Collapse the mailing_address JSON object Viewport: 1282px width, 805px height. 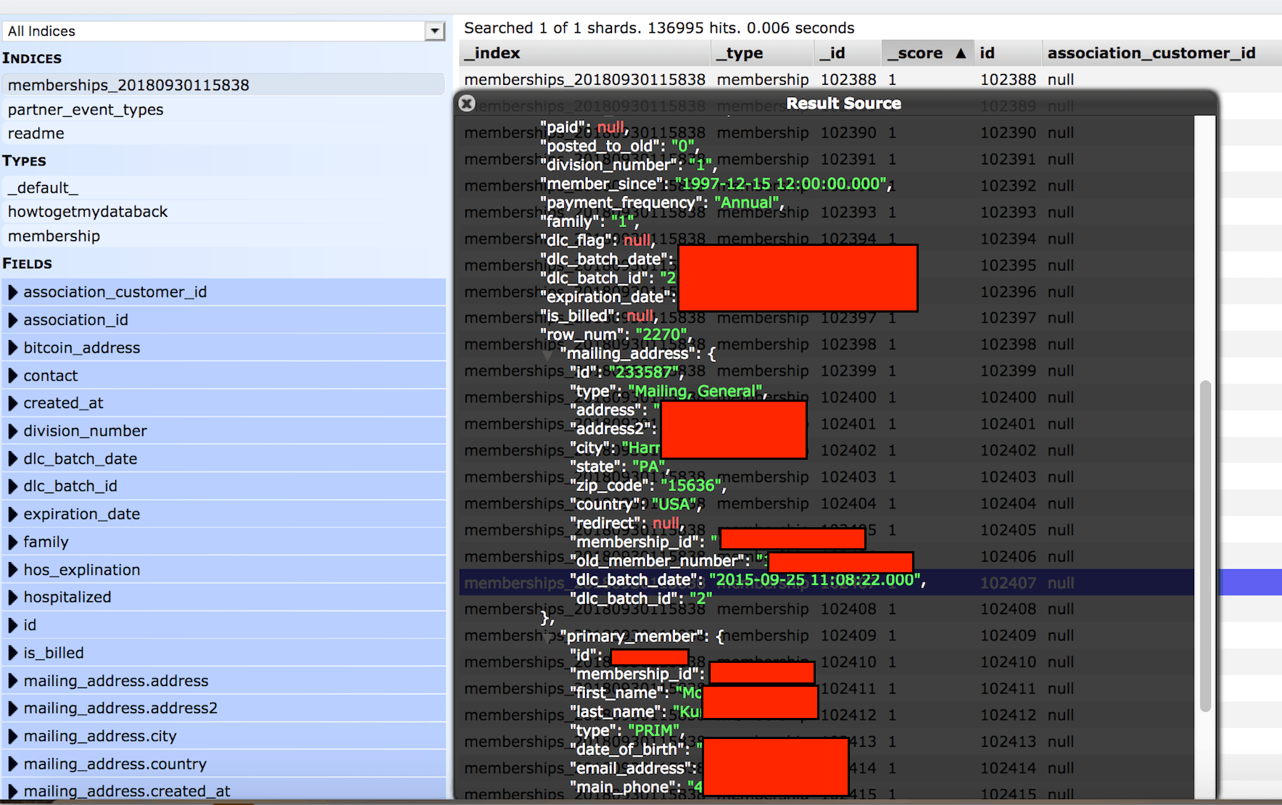(548, 355)
